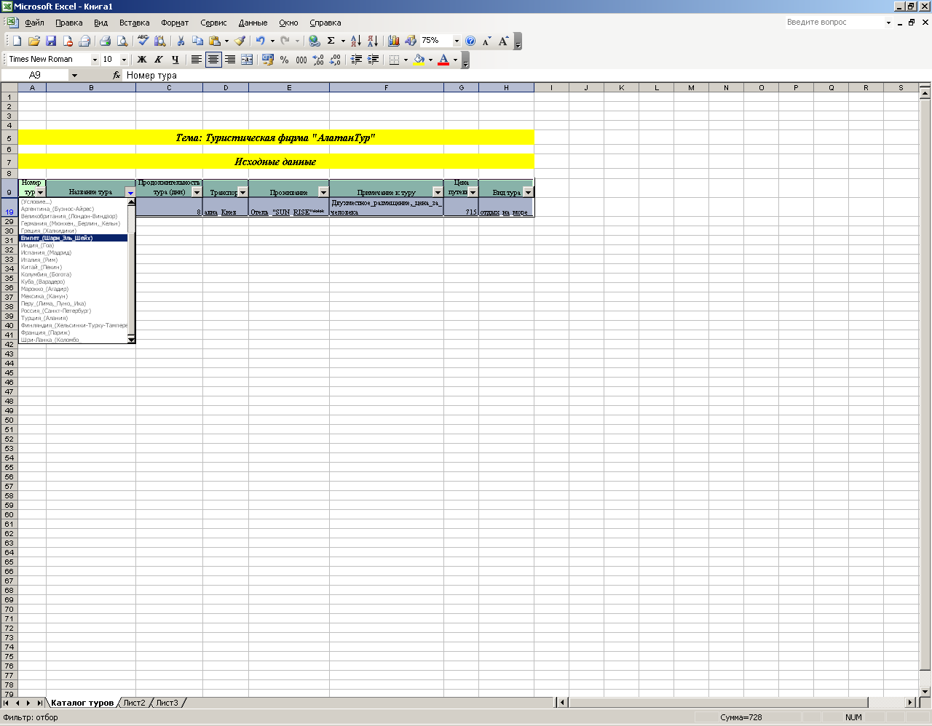The width and height of the screenshot is (932, 726).
Task: Toggle left text alignment
Action: pyautogui.click(x=197, y=60)
